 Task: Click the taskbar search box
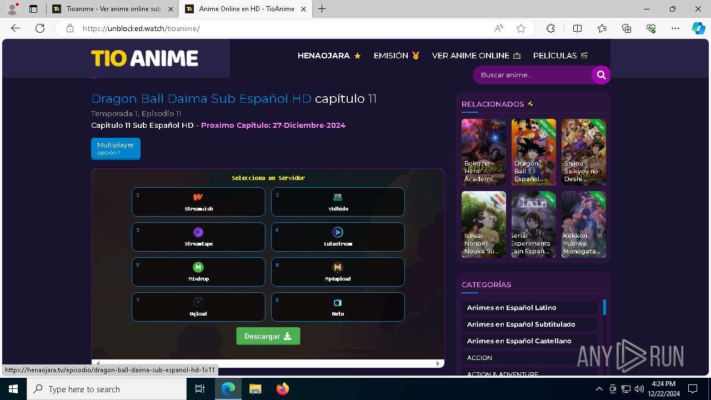point(107,389)
